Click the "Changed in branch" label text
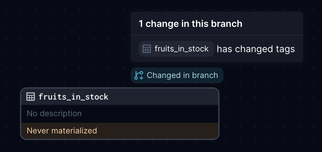The width and height of the screenshot is (322, 152). coord(182,75)
